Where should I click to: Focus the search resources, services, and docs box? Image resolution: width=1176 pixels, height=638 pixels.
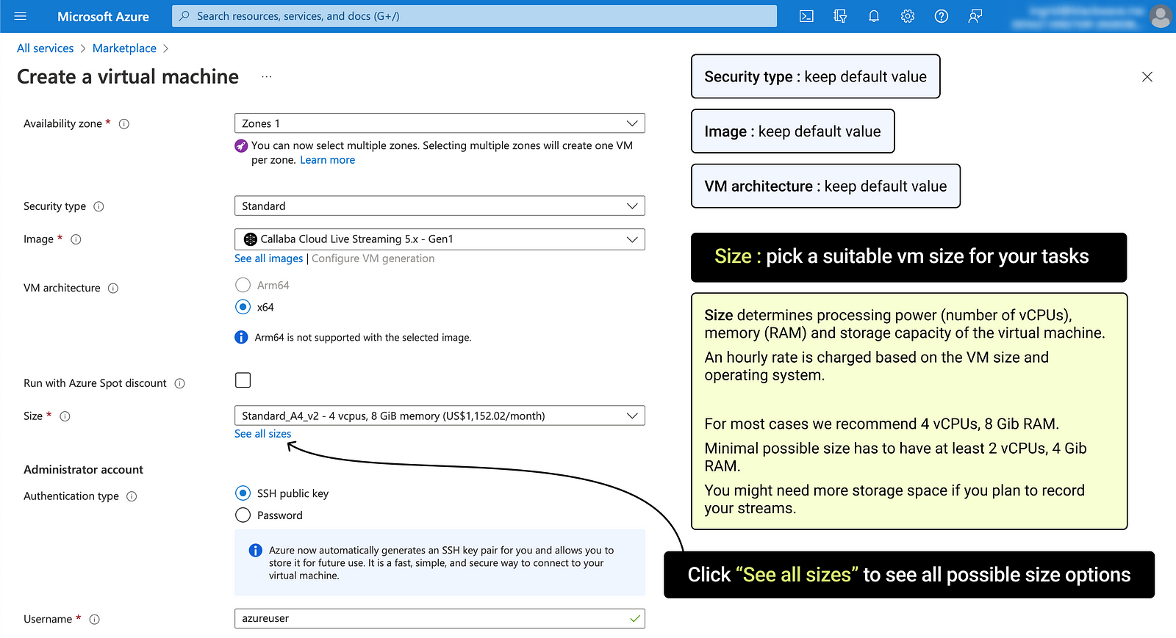(474, 16)
